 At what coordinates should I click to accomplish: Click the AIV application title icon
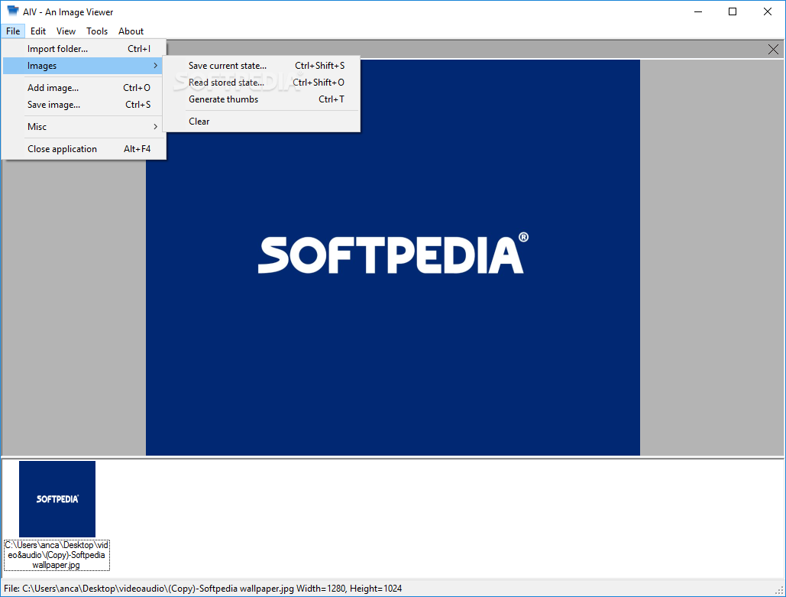click(12, 11)
